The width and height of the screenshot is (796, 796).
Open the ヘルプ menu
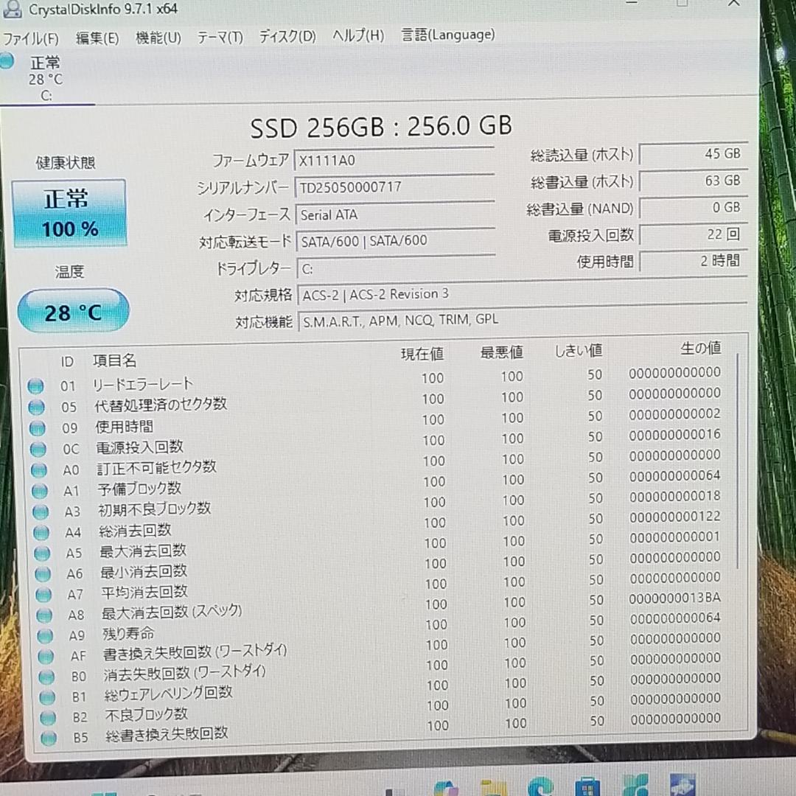point(357,35)
